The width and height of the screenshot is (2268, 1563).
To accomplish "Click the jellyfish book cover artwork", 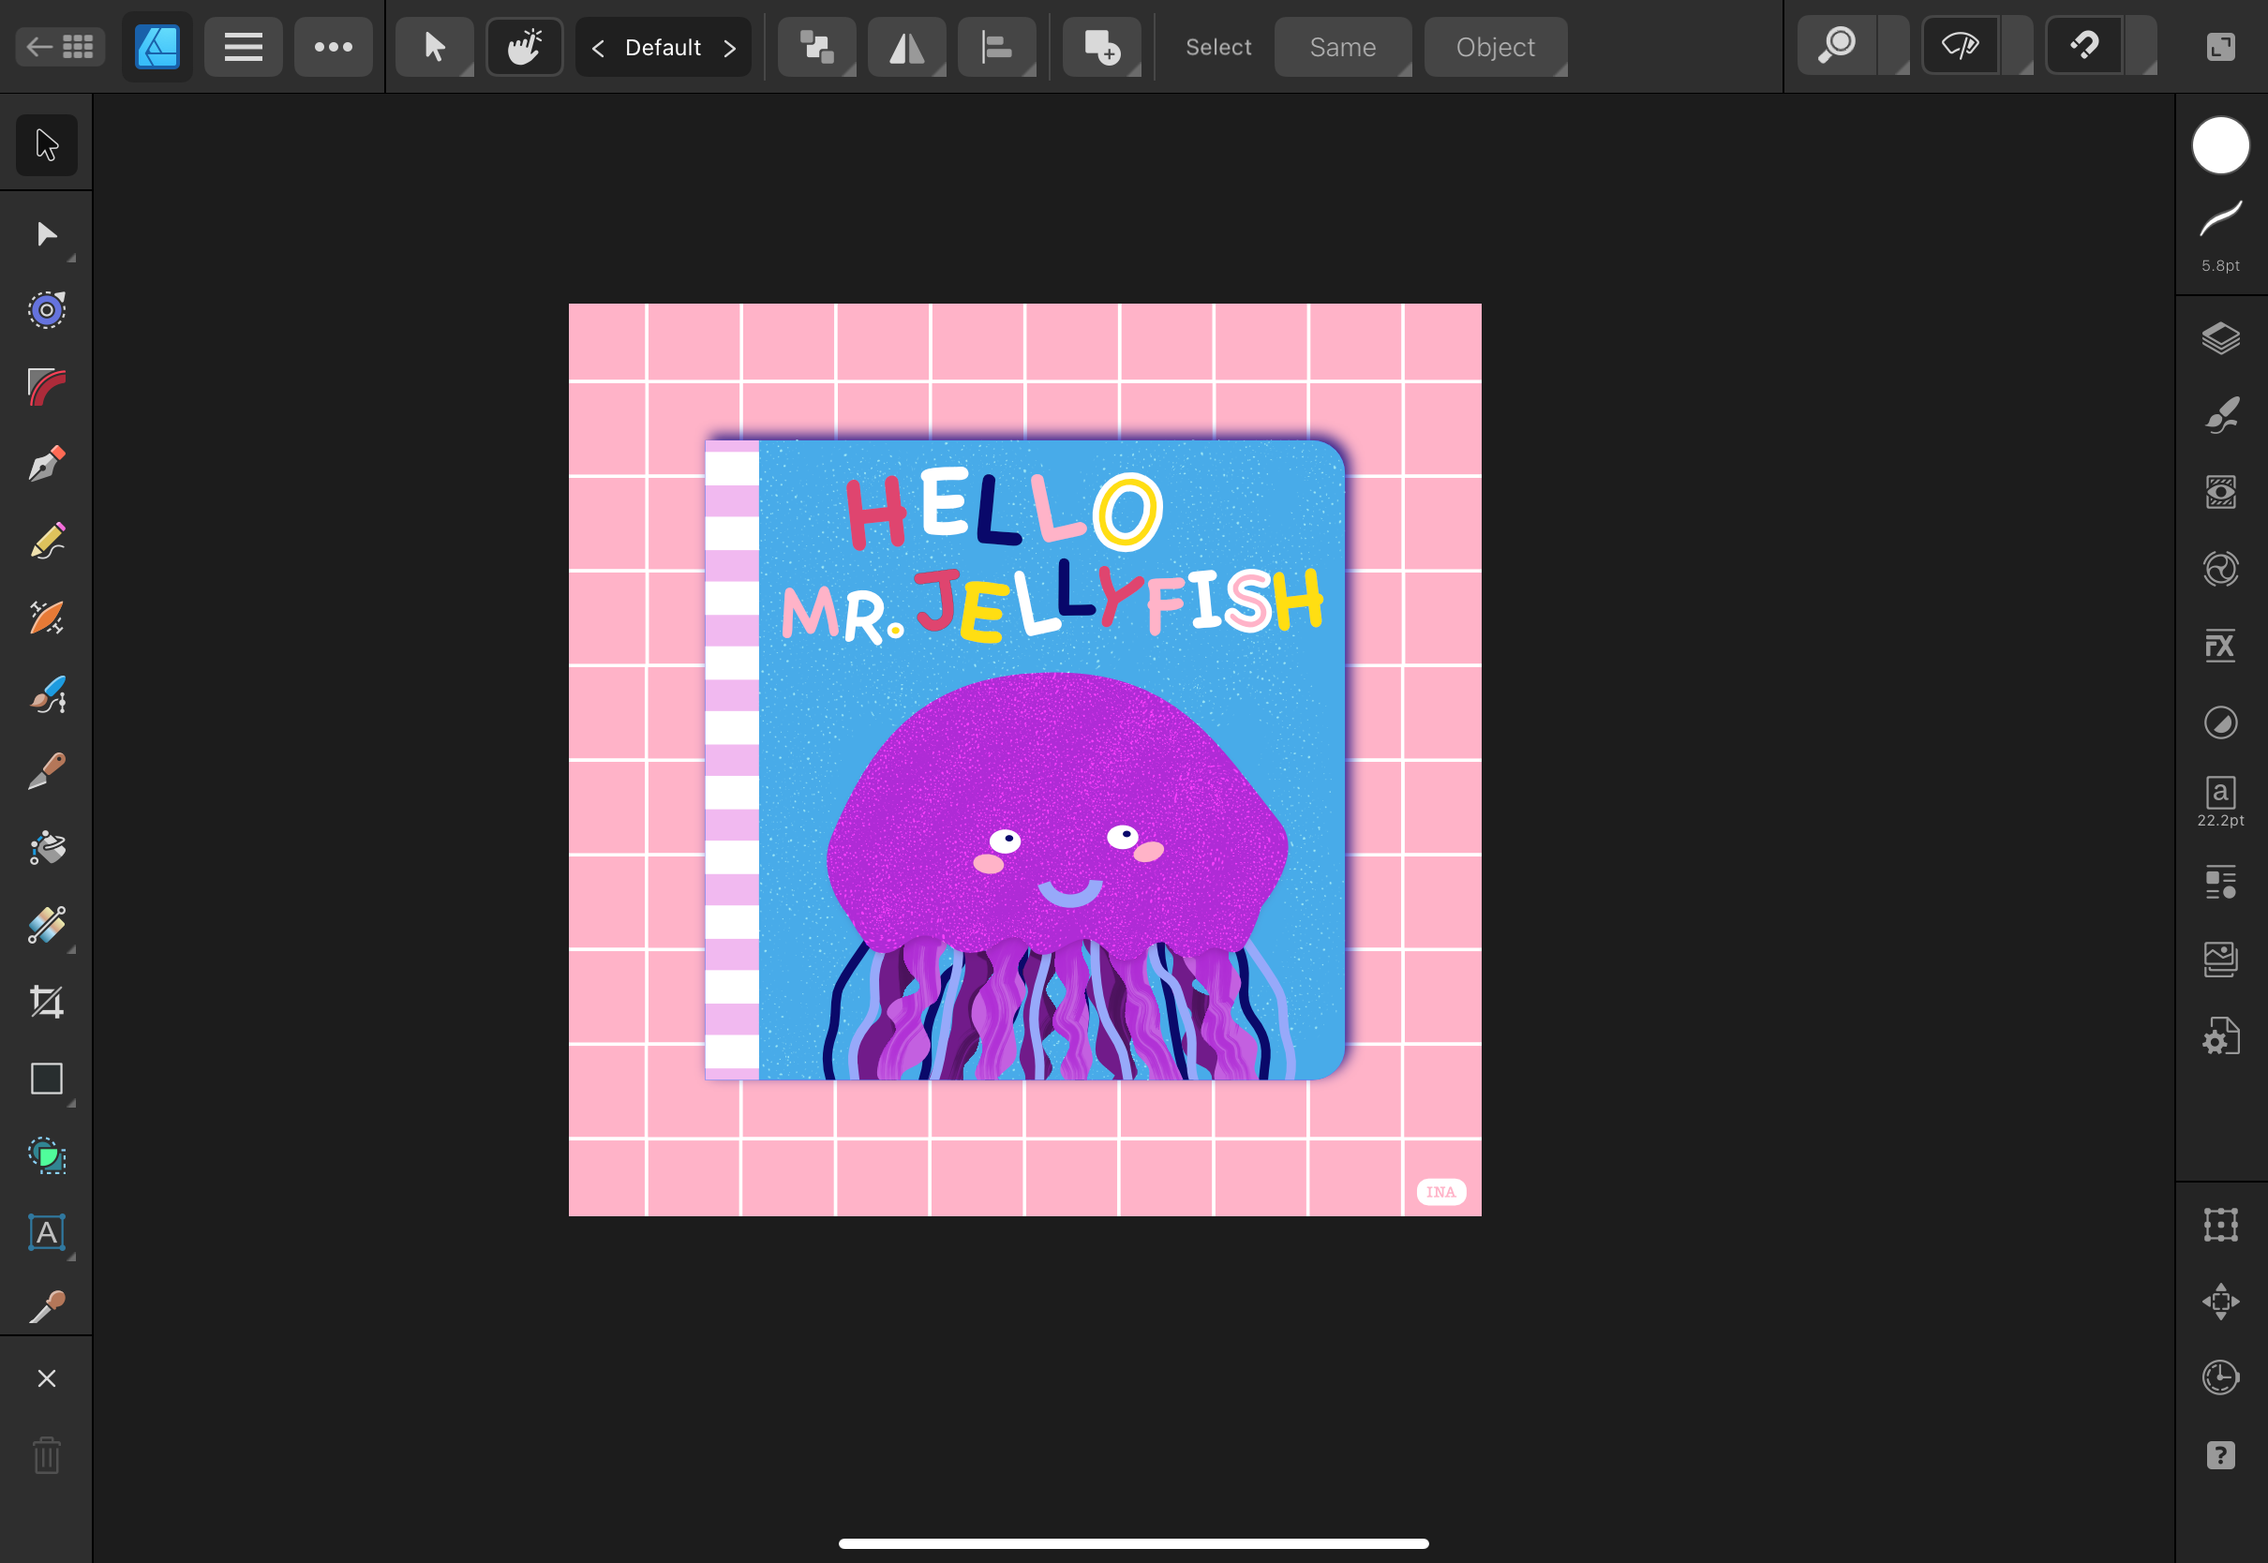I will pos(1024,760).
